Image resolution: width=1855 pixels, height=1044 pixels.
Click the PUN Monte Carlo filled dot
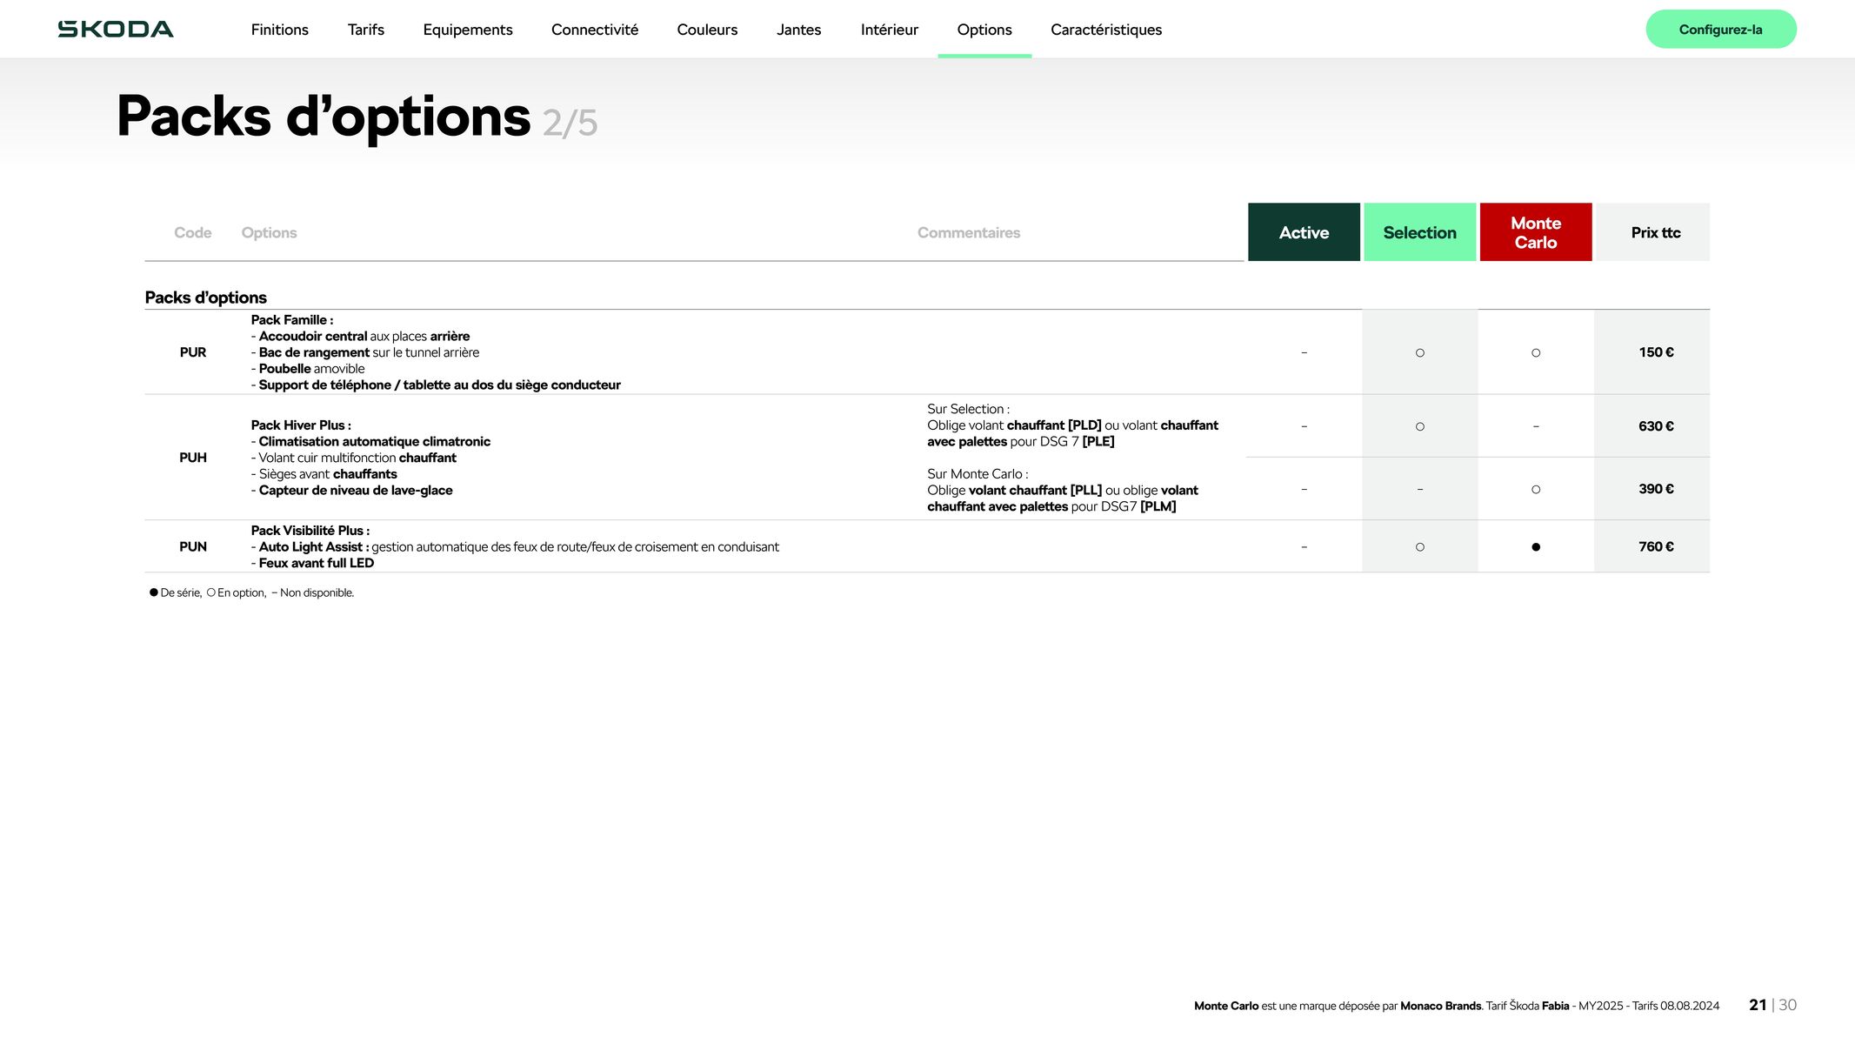click(1535, 547)
